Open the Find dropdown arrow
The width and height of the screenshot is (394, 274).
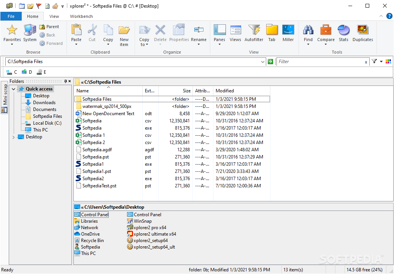coord(308,44)
